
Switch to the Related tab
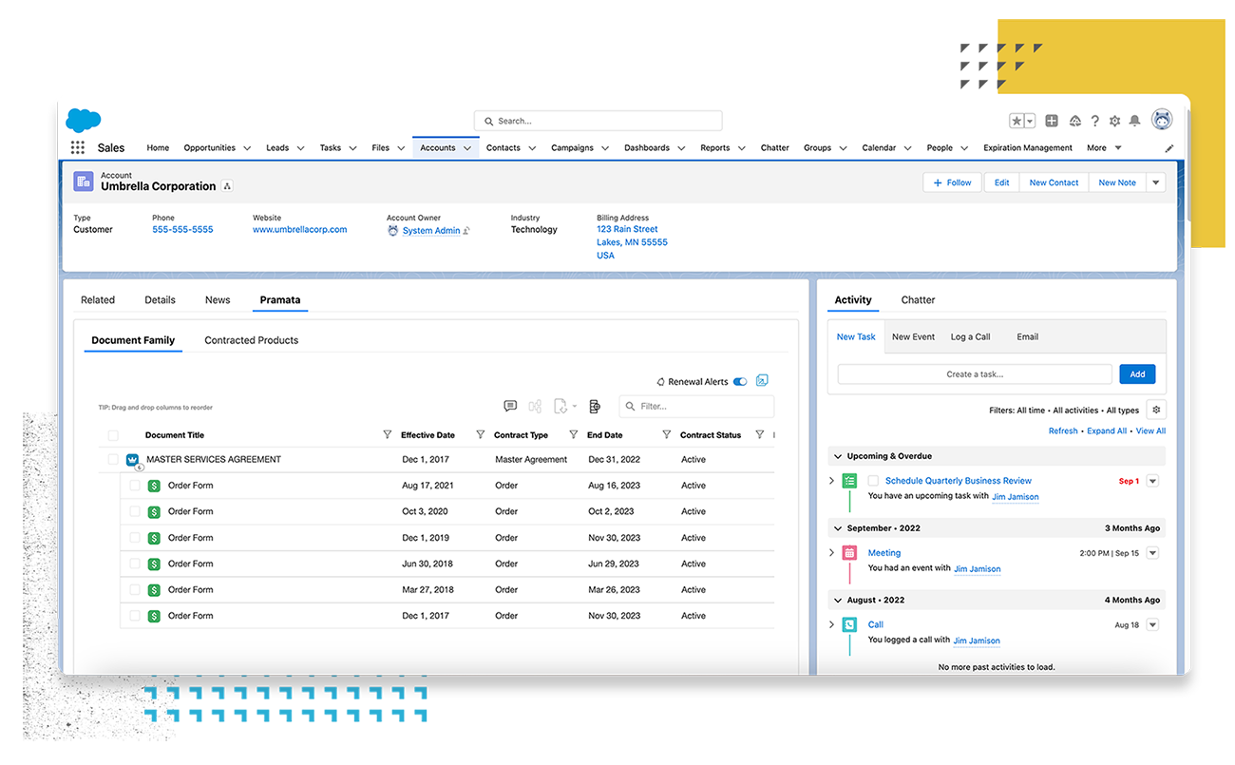pyautogui.click(x=98, y=300)
